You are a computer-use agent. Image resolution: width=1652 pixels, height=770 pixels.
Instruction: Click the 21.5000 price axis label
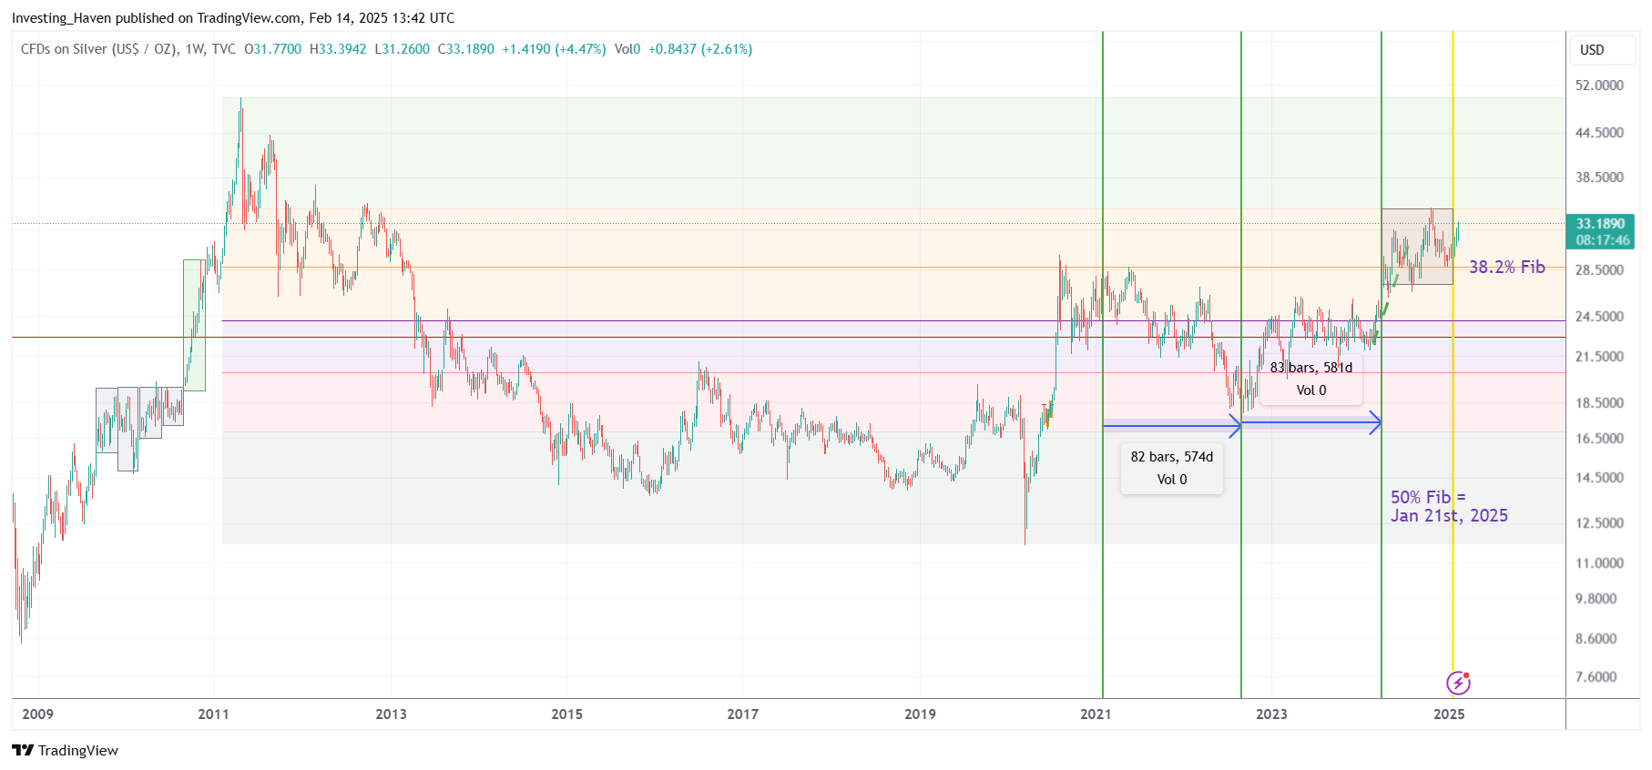point(1599,357)
